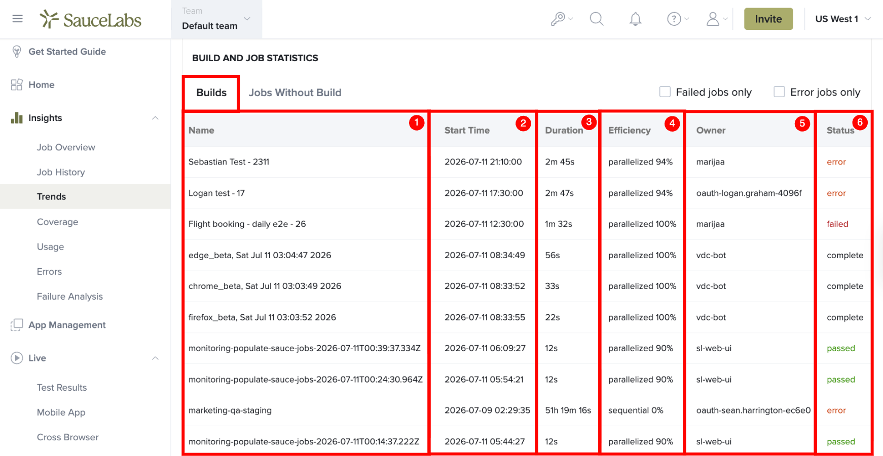Screen dimensions: 883x456
Task: Open the access key icon menu
Action: click(x=562, y=19)
